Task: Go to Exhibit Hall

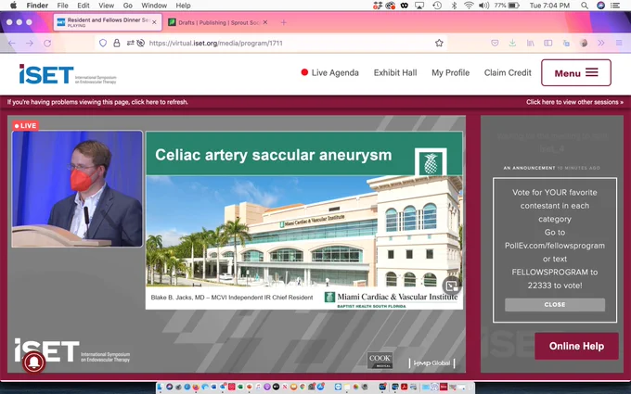Action: coord(395,72)
